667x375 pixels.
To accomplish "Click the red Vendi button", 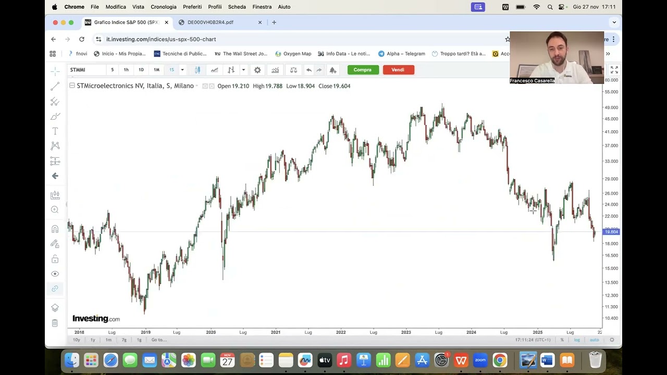I will pos(398,70).
